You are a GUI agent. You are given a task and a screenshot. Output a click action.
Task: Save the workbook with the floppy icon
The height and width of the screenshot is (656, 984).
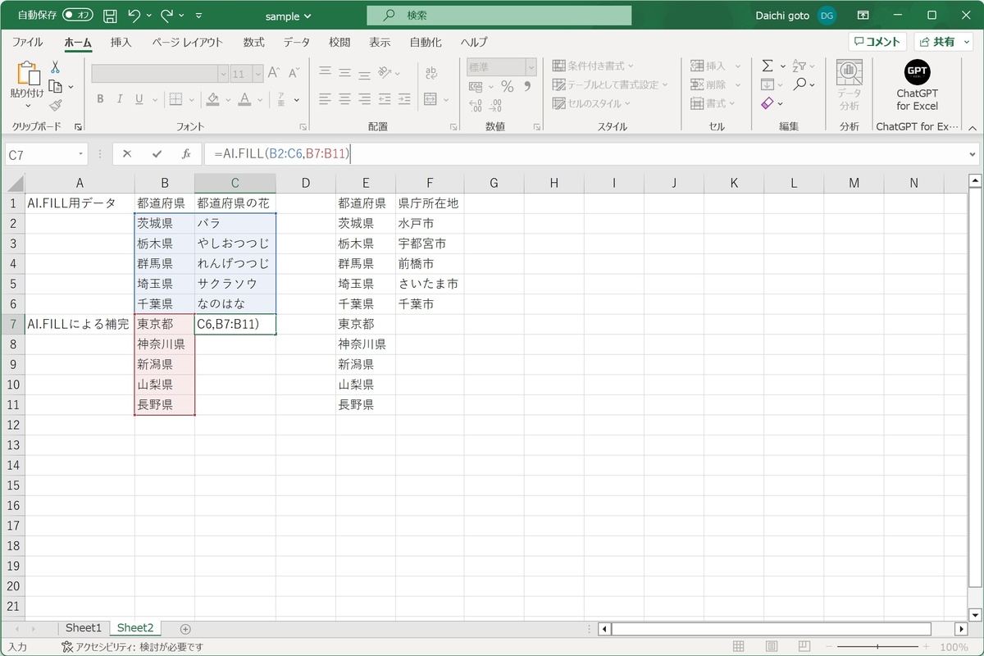click(110, 15)
